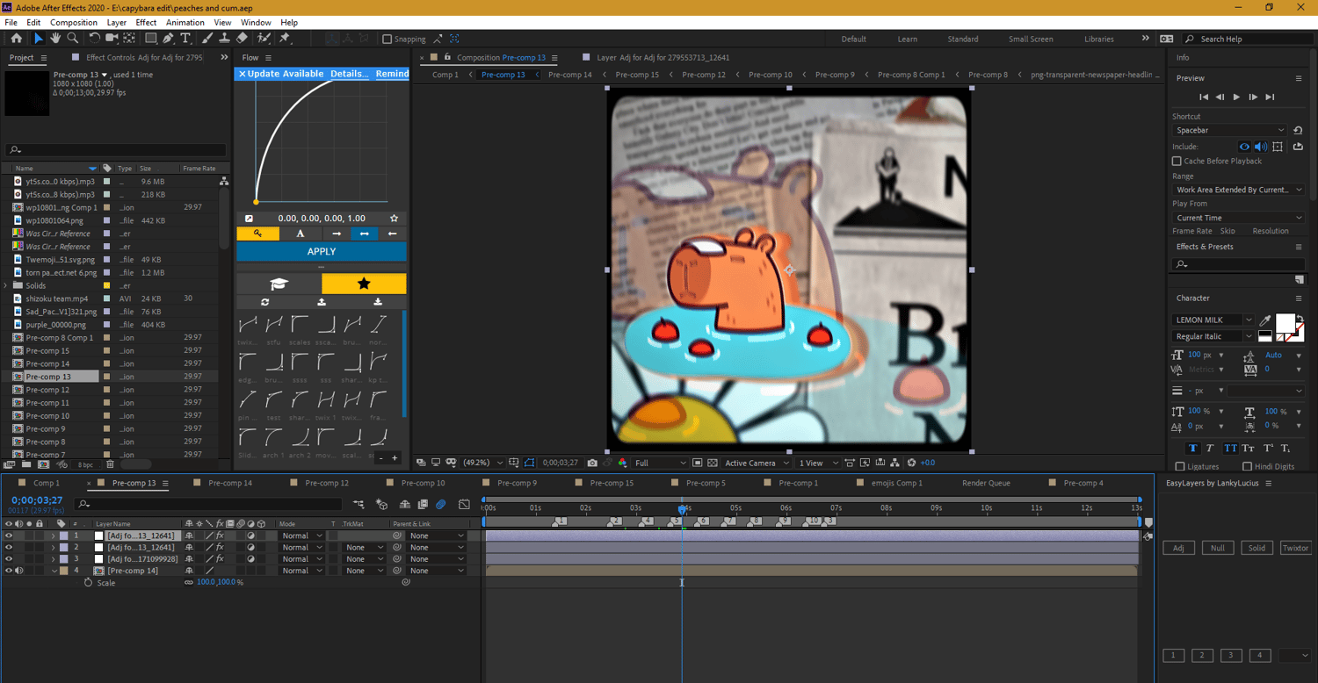This screenshot has height=683, width=1318.
Task: Select the Selection arrow tool
Action: tap(38, 39)
